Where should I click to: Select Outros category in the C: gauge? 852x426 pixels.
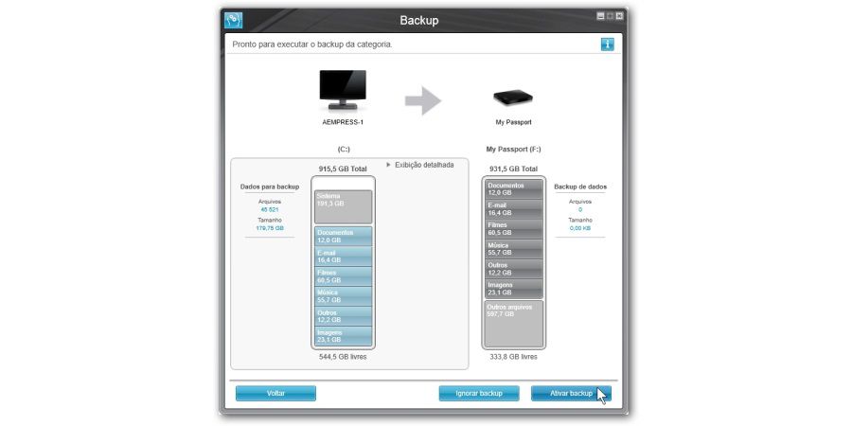[343, 317]
